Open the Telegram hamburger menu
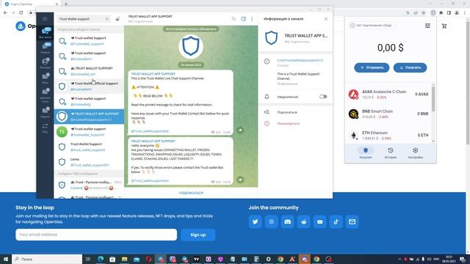 tap(45, 19)
